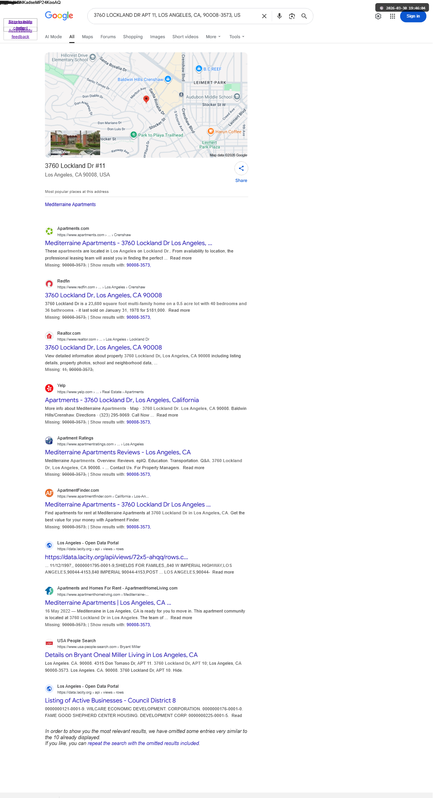
Task: Click the Sign in button
Action: (x=413, y=16)
